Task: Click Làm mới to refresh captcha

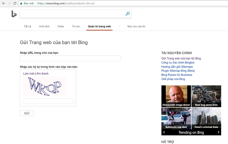Action: 29,73
